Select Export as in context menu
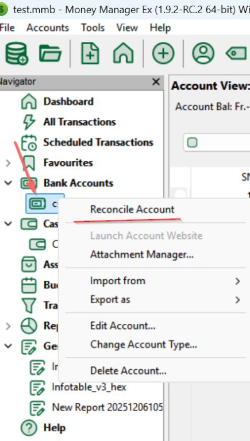This screenshot has width=250, height=441. coord(110,300)
